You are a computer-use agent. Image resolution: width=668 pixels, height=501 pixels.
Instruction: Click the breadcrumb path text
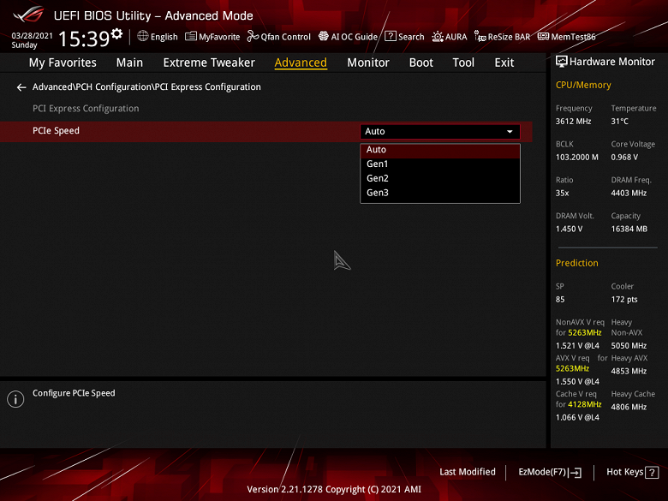146,86
